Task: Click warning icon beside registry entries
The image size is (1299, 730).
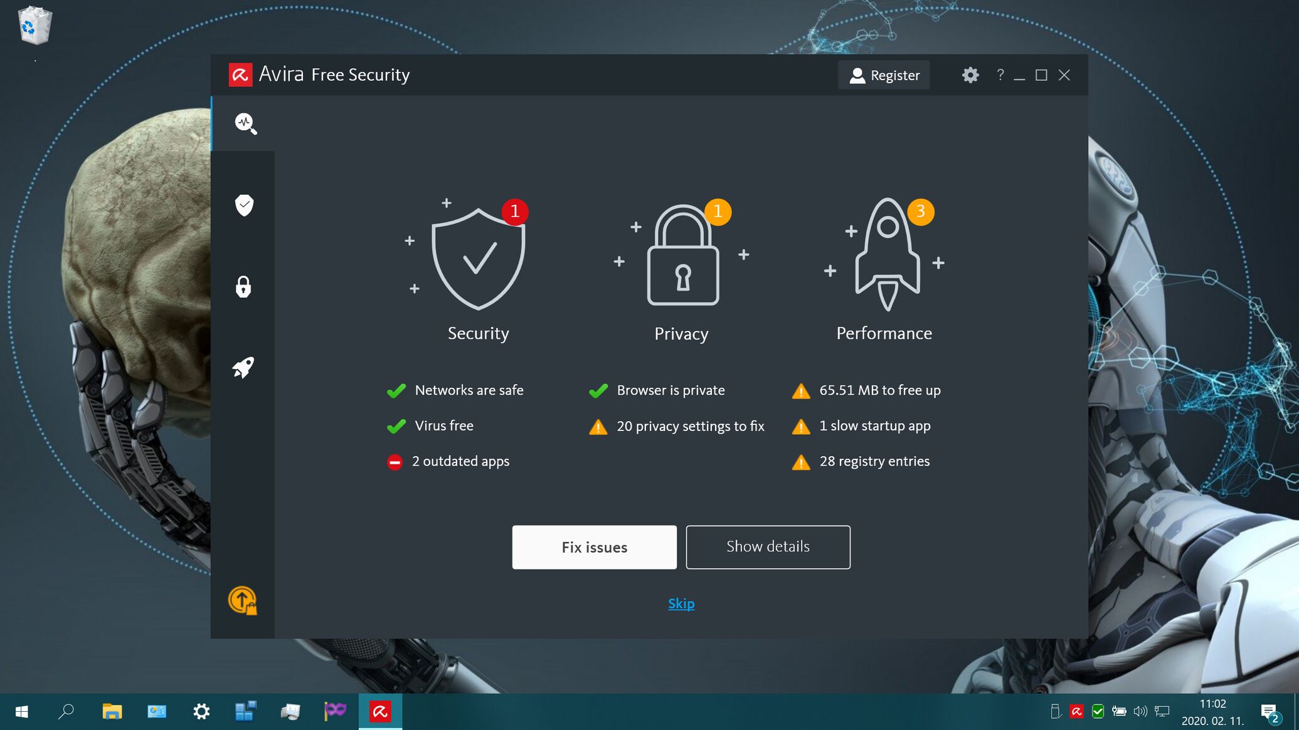Action: tap(801, 462)
